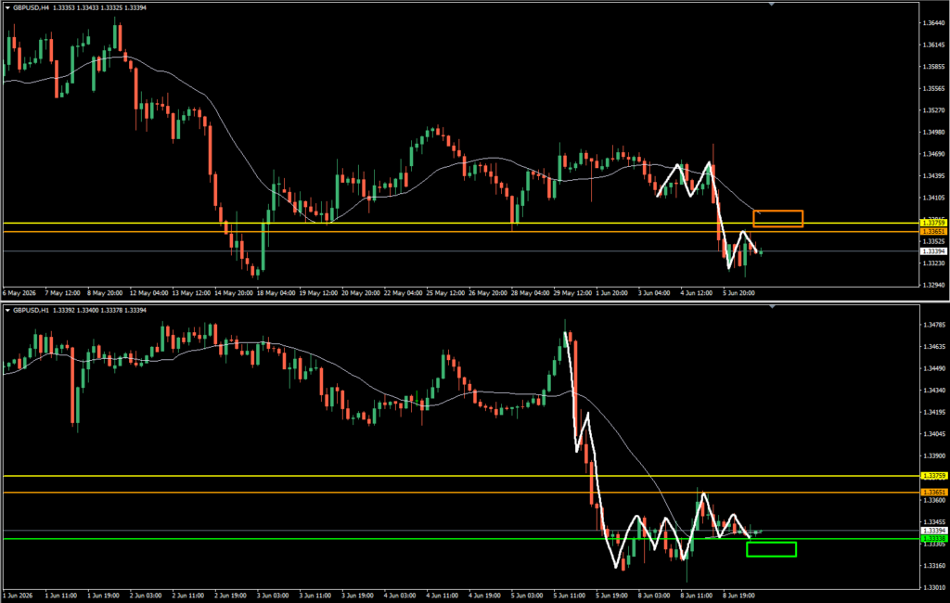
Task: Open the GBPUSD,H4 chart title arrow
Action: 7,7
